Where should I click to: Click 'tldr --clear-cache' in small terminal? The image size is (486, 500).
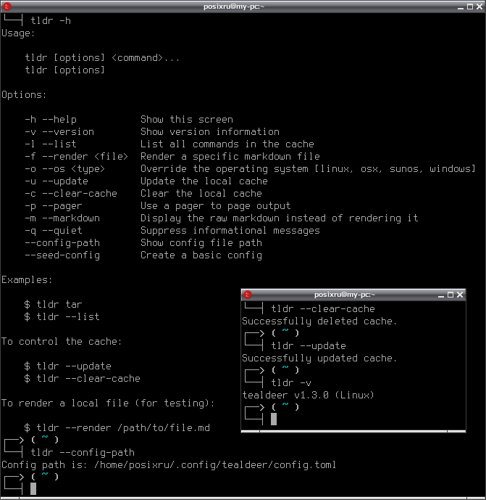click(323, 309)
